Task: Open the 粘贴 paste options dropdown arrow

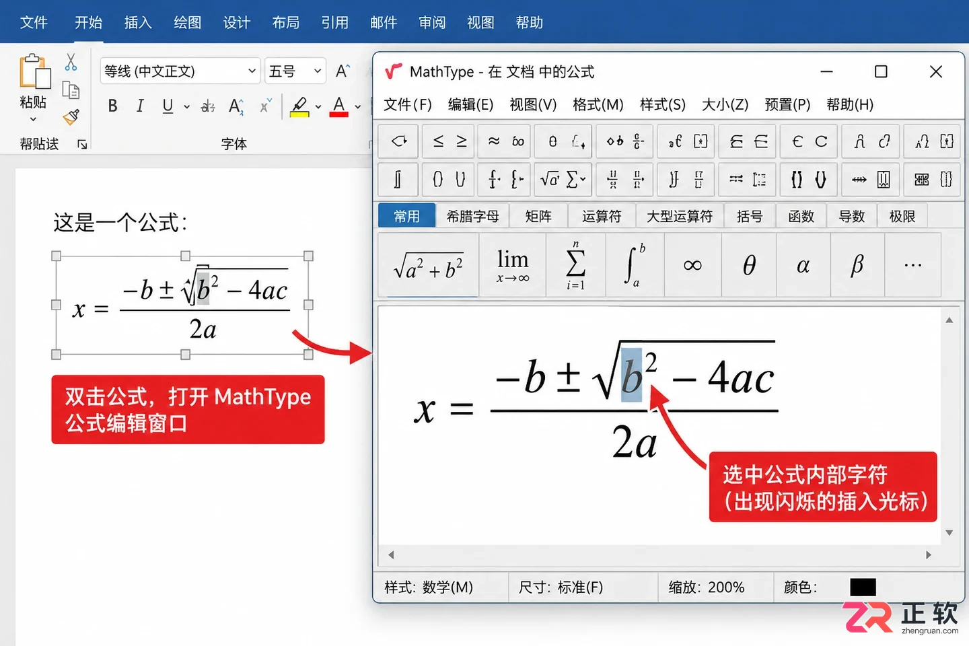Action: 33,119
